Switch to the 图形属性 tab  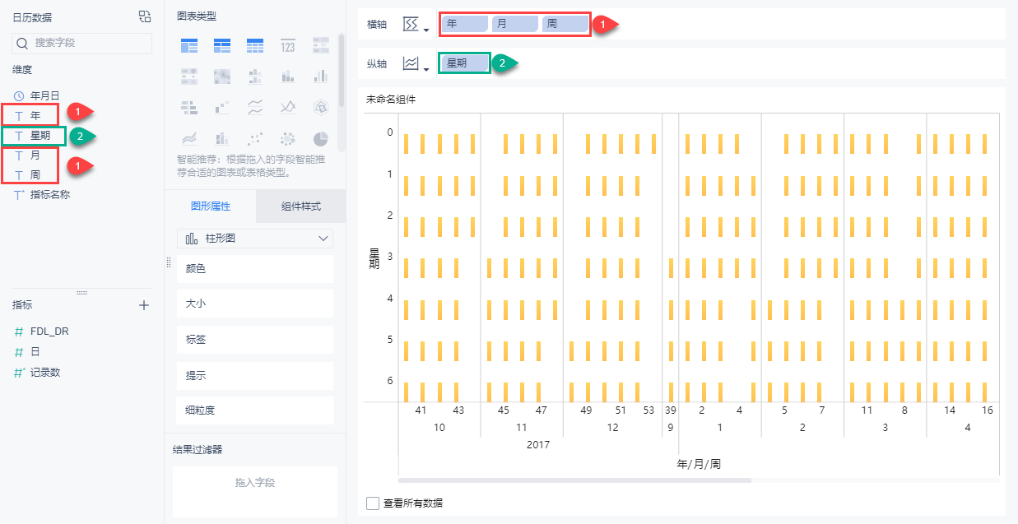211,206
